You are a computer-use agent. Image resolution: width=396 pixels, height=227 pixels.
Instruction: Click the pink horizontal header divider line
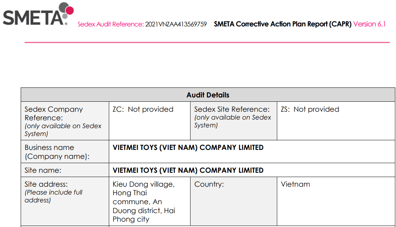coord(207,42)
